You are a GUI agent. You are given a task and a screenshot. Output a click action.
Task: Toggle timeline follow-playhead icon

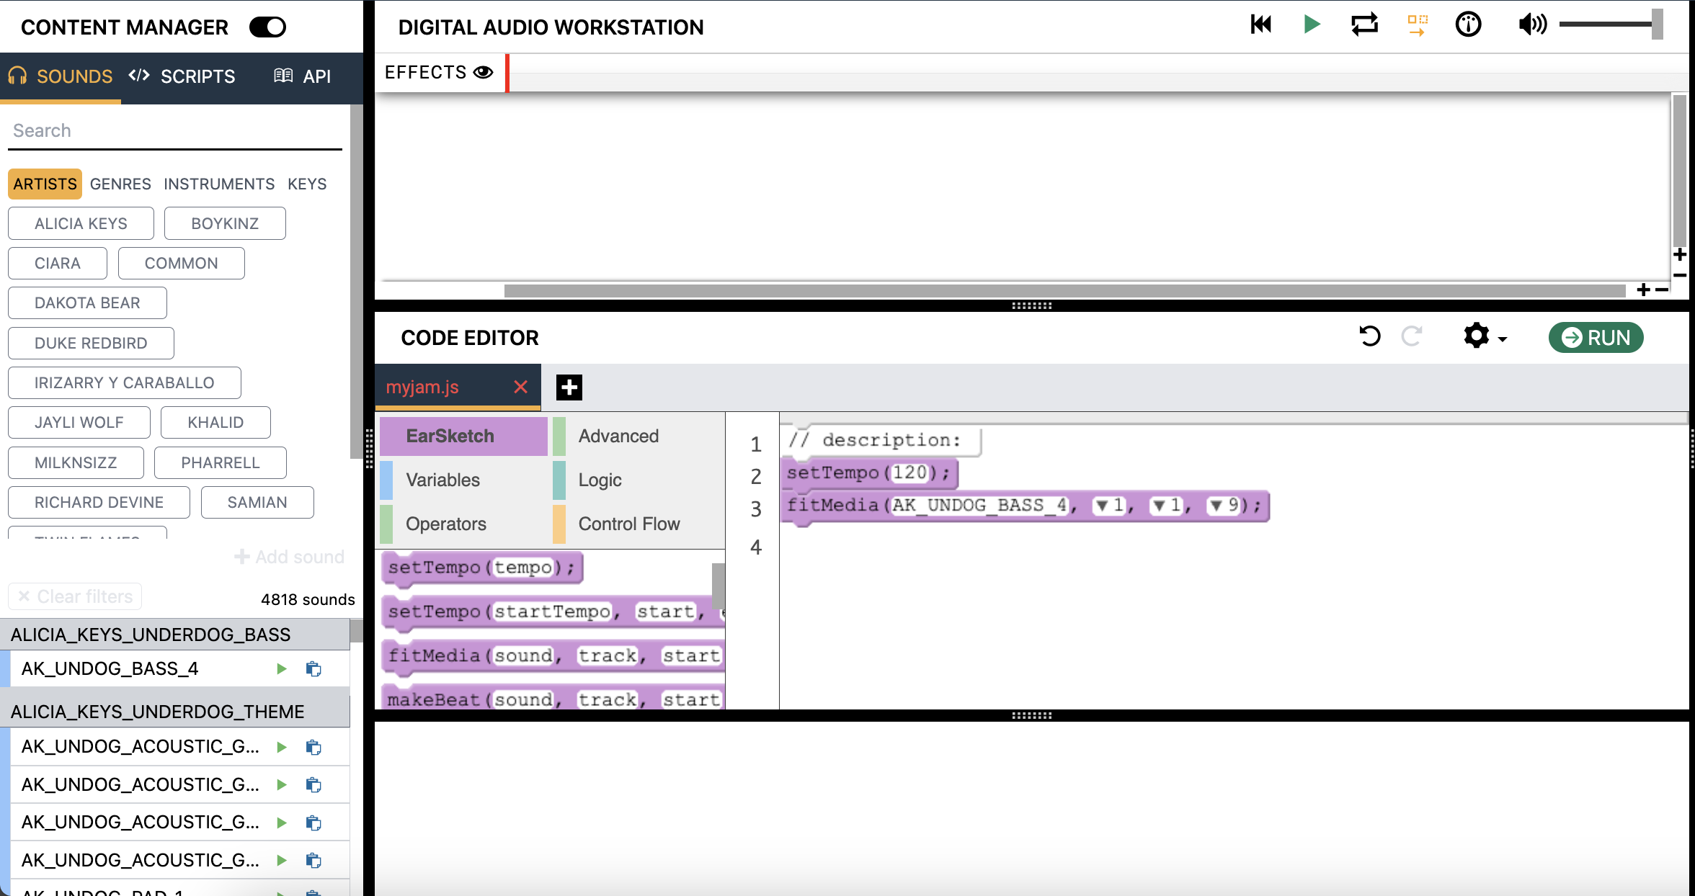point(1418,24)
